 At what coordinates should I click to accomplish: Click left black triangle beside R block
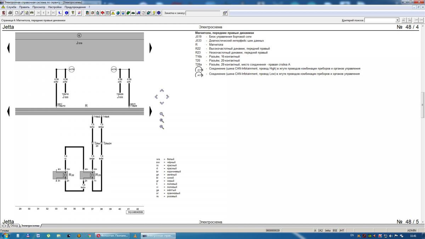tap(8, 111)
